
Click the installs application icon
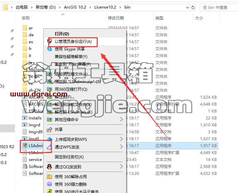[25, 118]
